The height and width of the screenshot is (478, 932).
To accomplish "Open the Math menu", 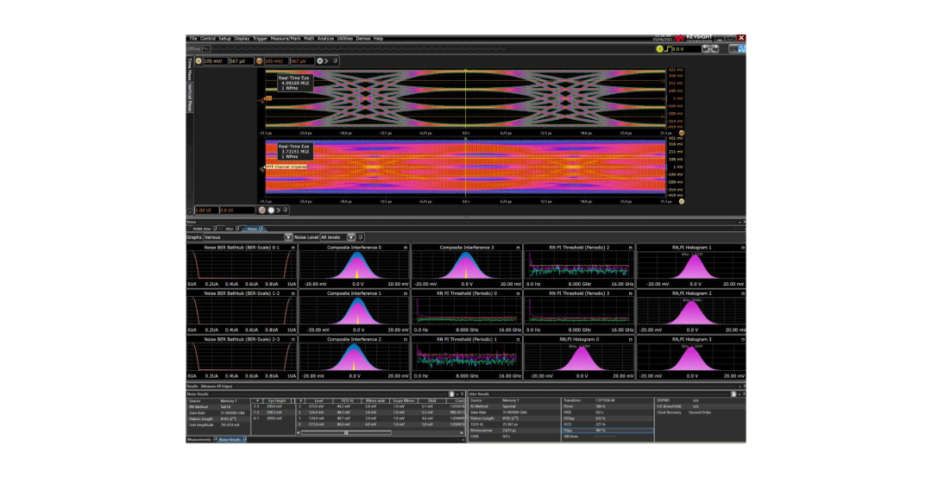I will click(309, 39).
